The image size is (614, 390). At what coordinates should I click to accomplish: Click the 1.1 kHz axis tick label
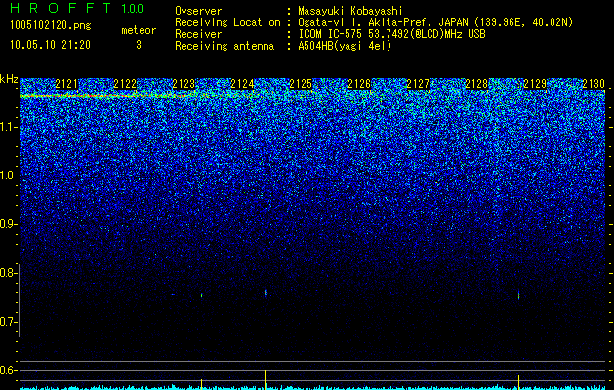[9, 127]
